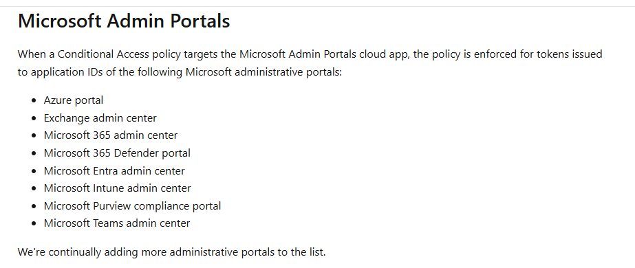Click Exchange admin center list item

(x=100, y=118)
